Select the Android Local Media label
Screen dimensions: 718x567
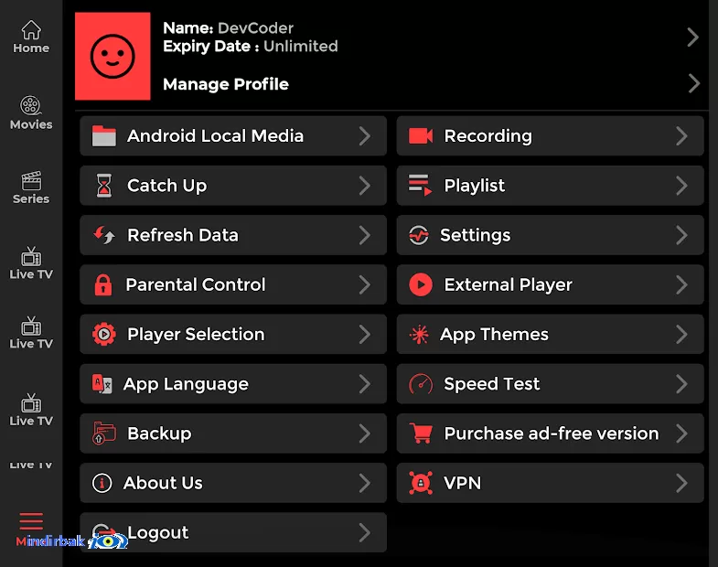pos(215,136)
